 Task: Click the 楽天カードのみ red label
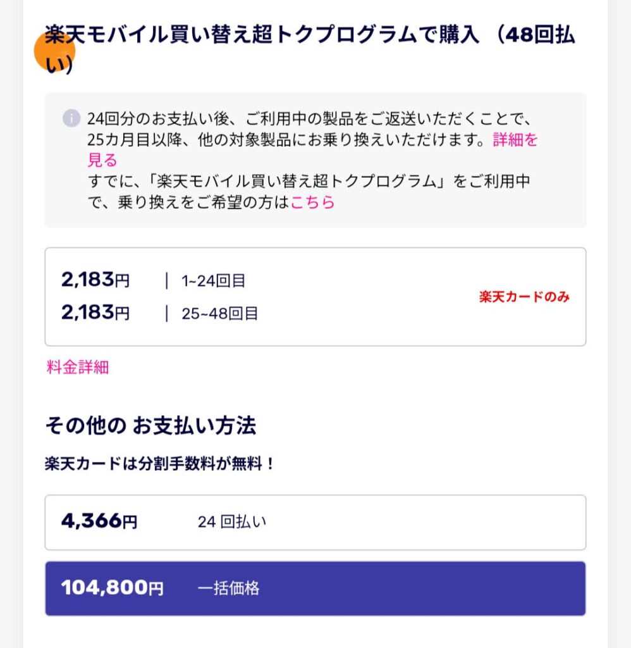[524, 297]
